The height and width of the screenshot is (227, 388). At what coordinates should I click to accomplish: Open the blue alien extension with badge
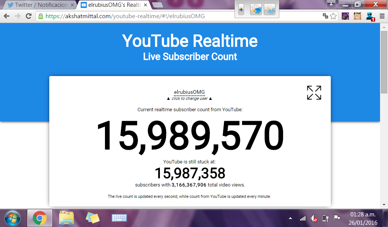[x=370, y=17]
